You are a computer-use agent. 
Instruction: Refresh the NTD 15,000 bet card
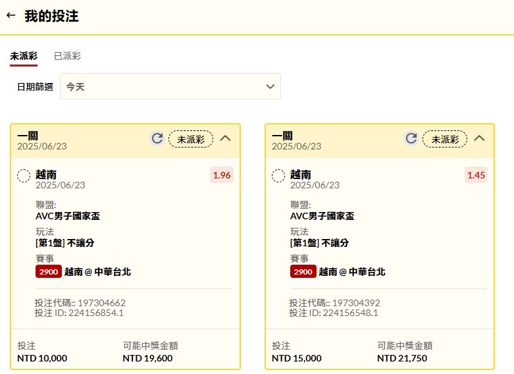coord(411,138)
